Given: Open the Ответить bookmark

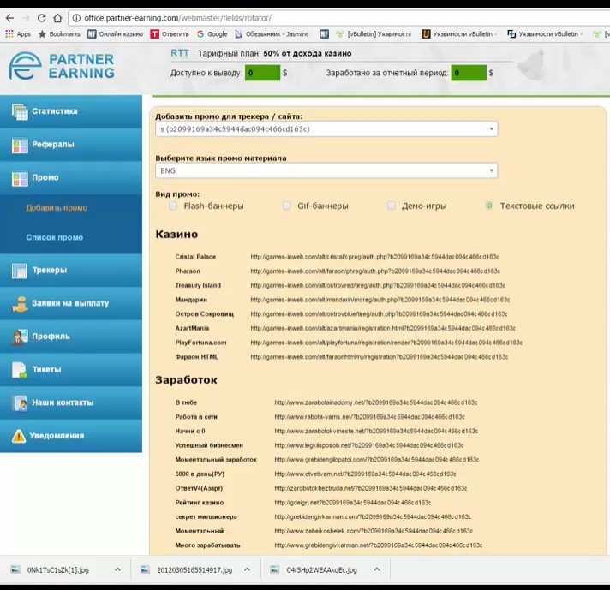Looking at the screenshot, I should point(170,34).
